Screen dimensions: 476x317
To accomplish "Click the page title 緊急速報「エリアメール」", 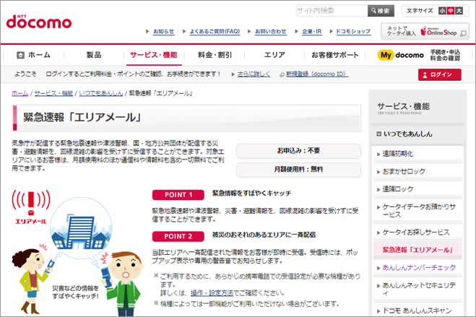I will [x=82, y=118].
